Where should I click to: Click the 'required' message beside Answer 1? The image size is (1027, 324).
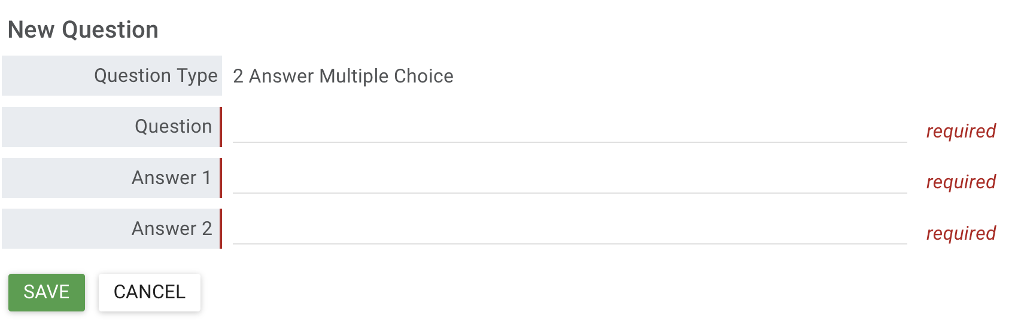(x=961, y=182)
